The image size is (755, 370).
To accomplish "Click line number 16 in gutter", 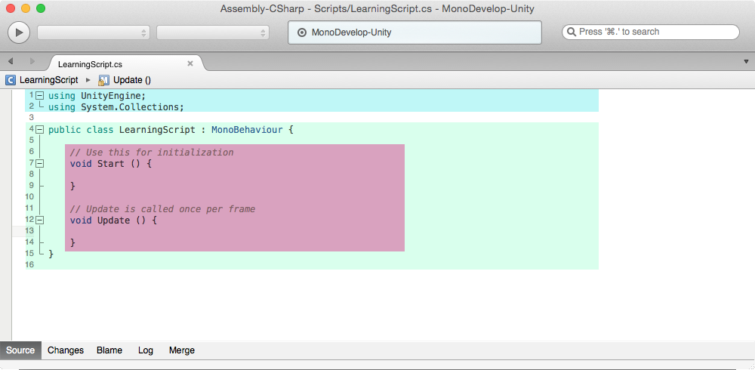I will [30, 264].
